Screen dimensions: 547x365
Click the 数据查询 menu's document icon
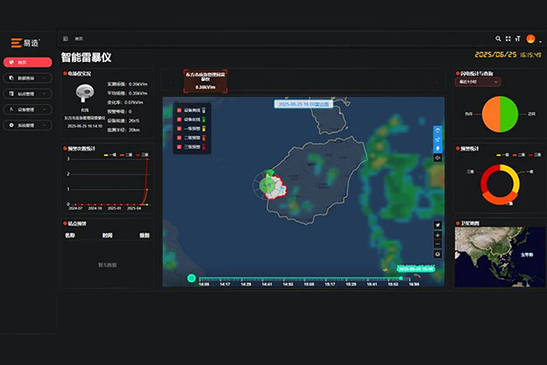click(11, 78)
